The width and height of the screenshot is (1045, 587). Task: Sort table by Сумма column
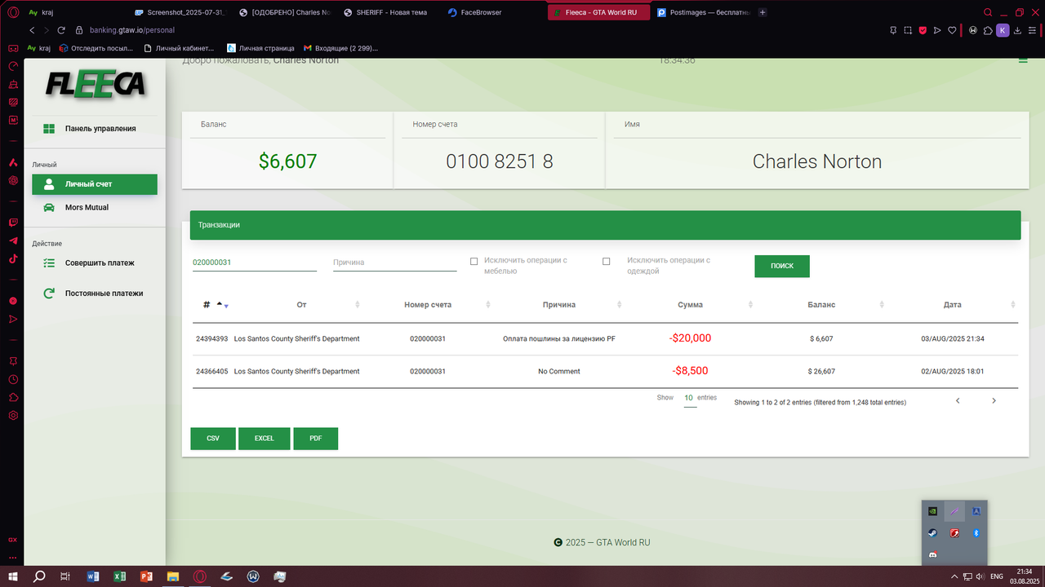point(691,305)
